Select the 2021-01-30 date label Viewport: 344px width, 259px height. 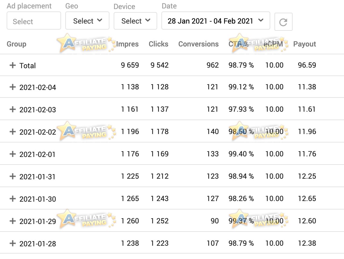point(38,199)
